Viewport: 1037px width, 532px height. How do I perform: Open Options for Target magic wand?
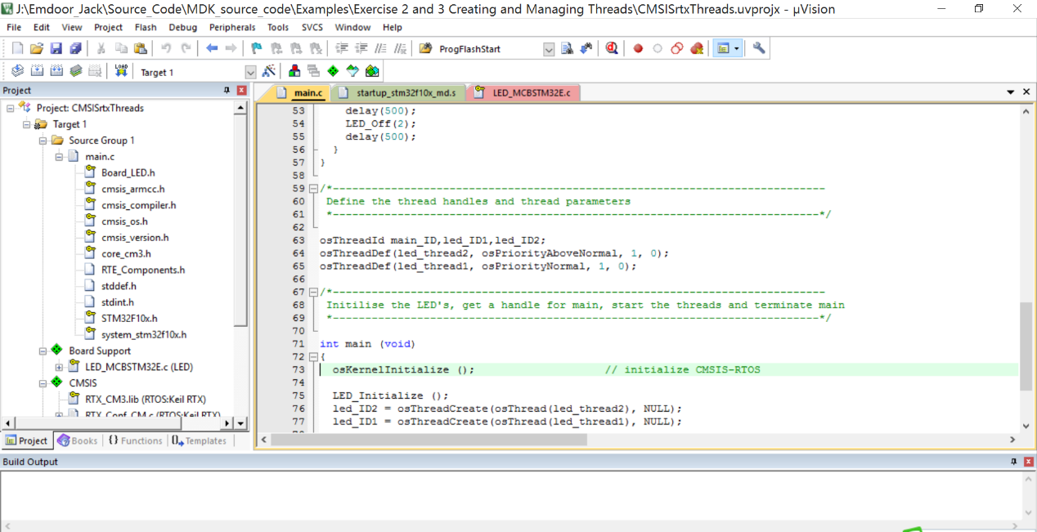[x=270, y=72]
